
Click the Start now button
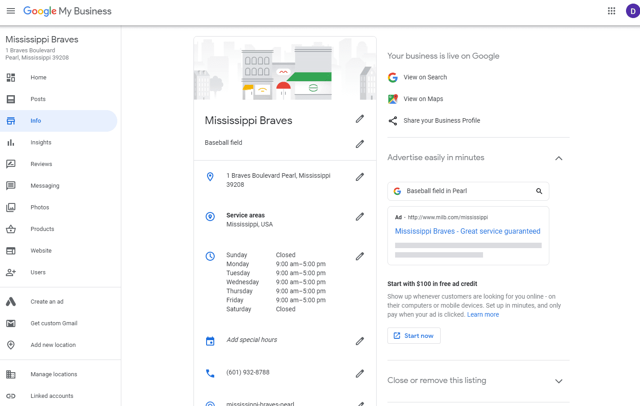414,336
